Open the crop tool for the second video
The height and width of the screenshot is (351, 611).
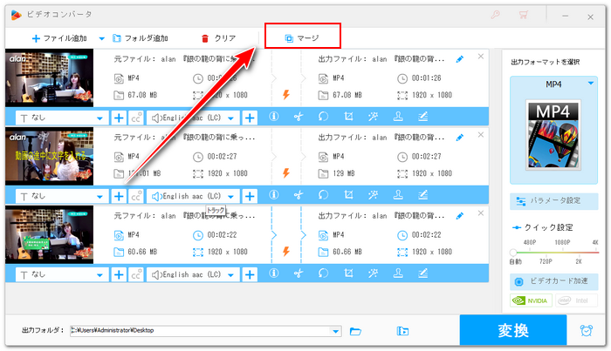[348, 196]
